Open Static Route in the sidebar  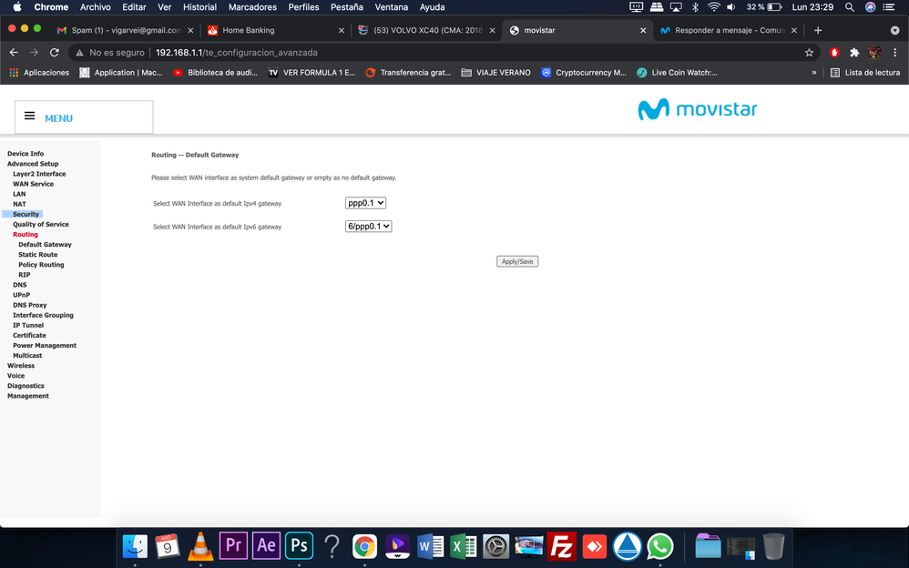tap(37, 255)
